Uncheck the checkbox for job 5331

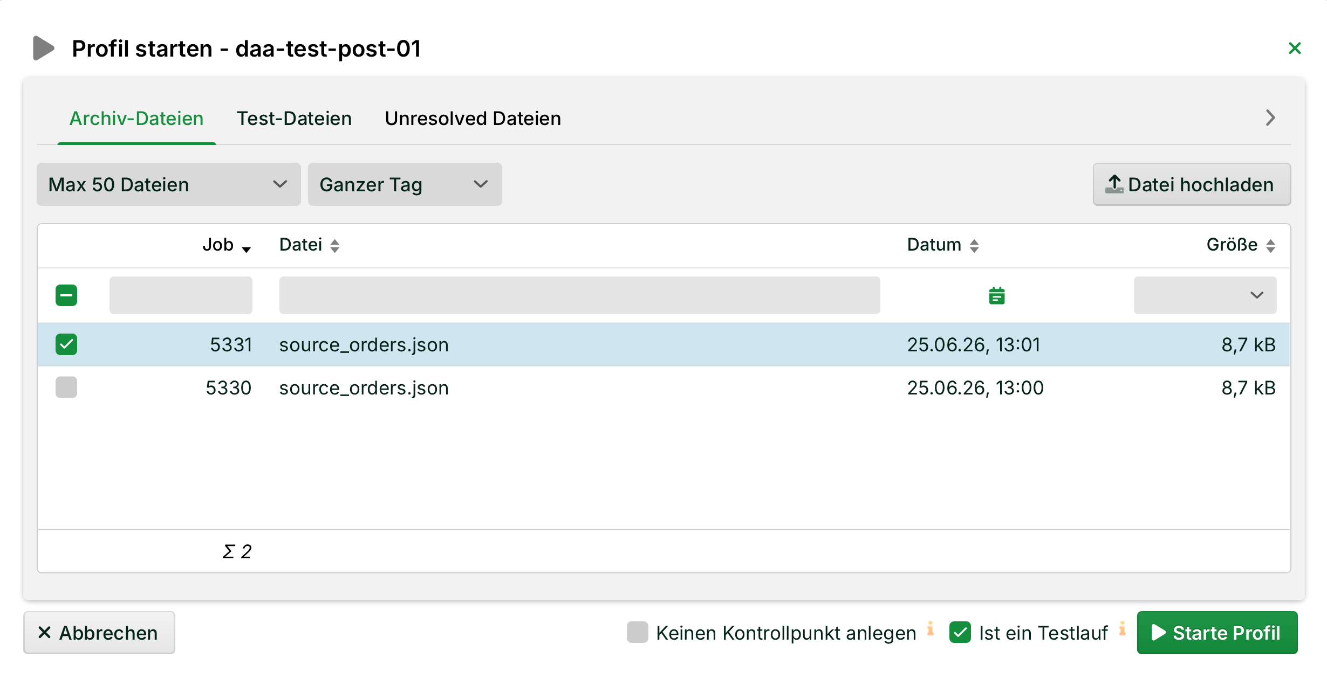pos(66,344)
